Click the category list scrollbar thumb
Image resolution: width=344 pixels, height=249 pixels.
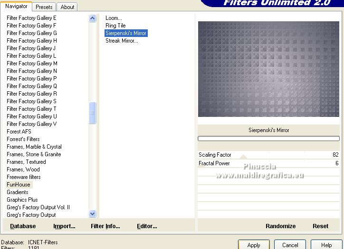[x=92, y=113]
